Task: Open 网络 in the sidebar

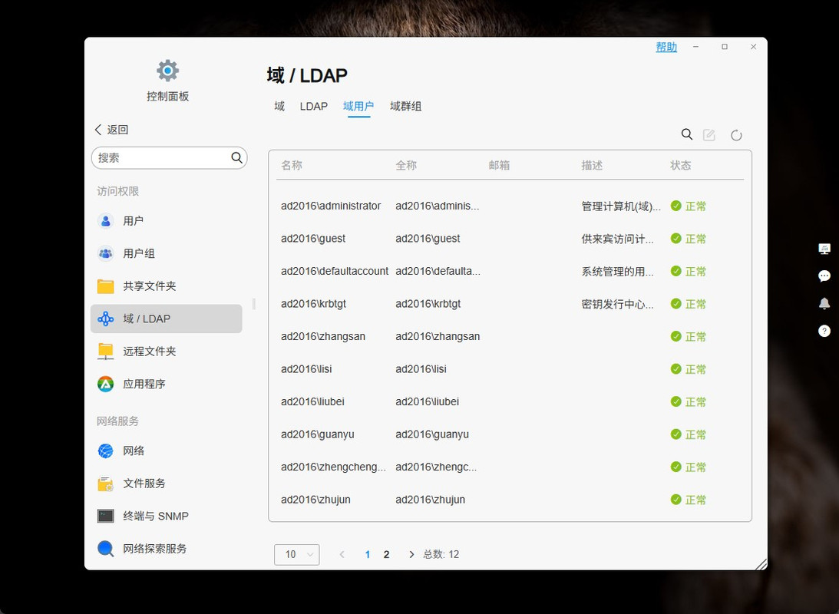Action: point(167,451)
